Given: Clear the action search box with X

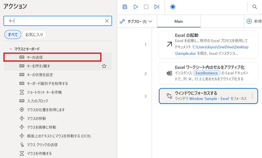Looking at the screenshot, I should [107, 21].
